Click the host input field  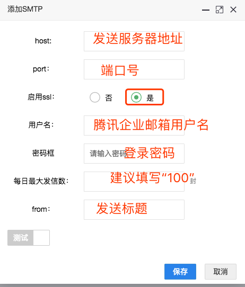(x=134, y=41)
